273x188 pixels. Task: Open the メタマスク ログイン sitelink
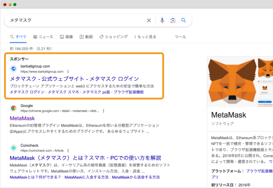point(27,92)
